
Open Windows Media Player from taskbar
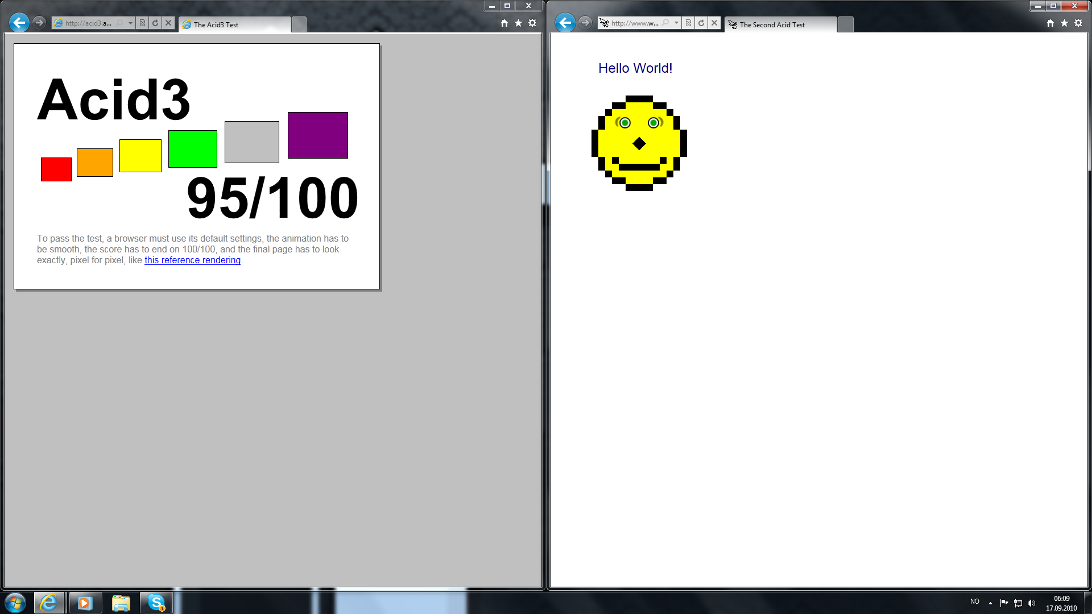[85, 603]
